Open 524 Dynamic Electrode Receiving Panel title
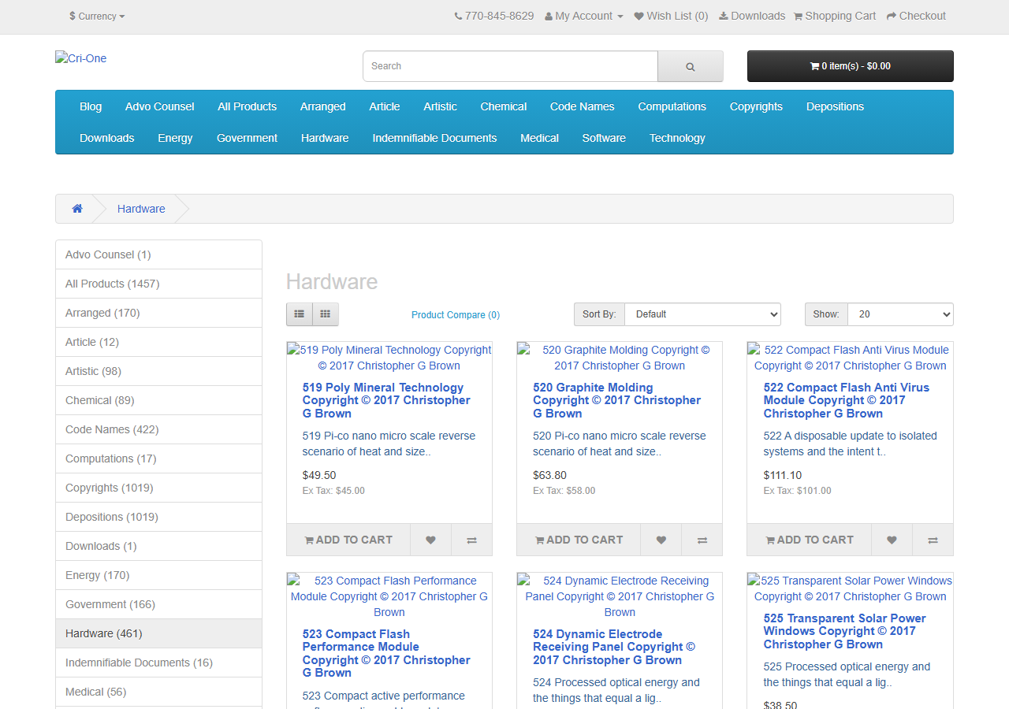The image size is (1009, 709). [614, 647]
